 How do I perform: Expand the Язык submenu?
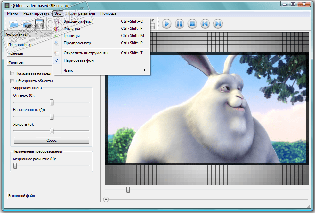coord(101,70)
